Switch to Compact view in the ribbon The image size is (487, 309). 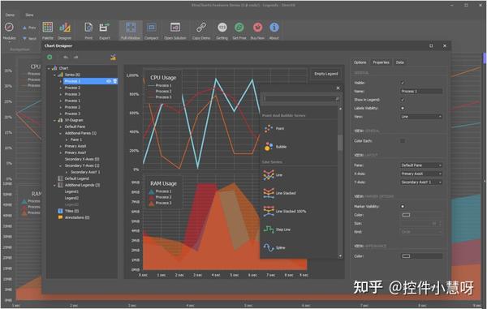coord(151,28)
